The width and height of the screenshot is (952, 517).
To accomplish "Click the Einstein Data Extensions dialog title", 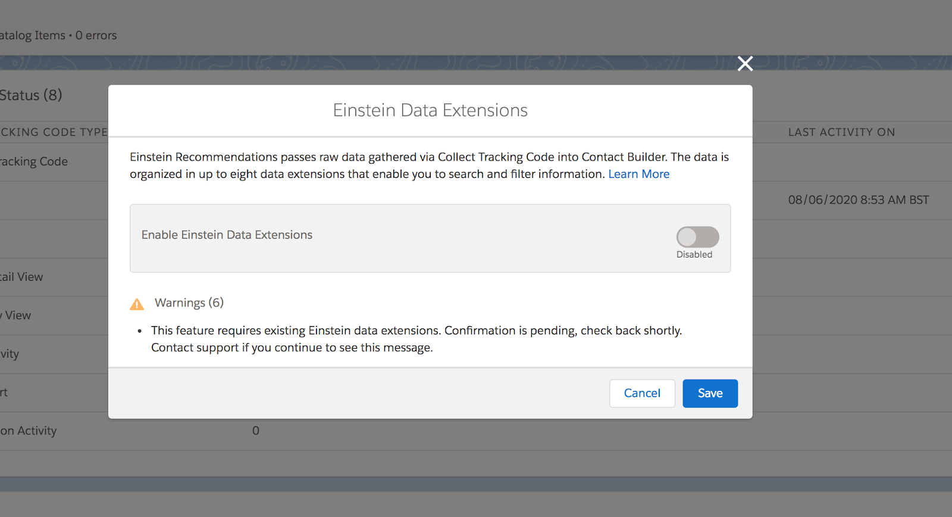I will 430,111.
